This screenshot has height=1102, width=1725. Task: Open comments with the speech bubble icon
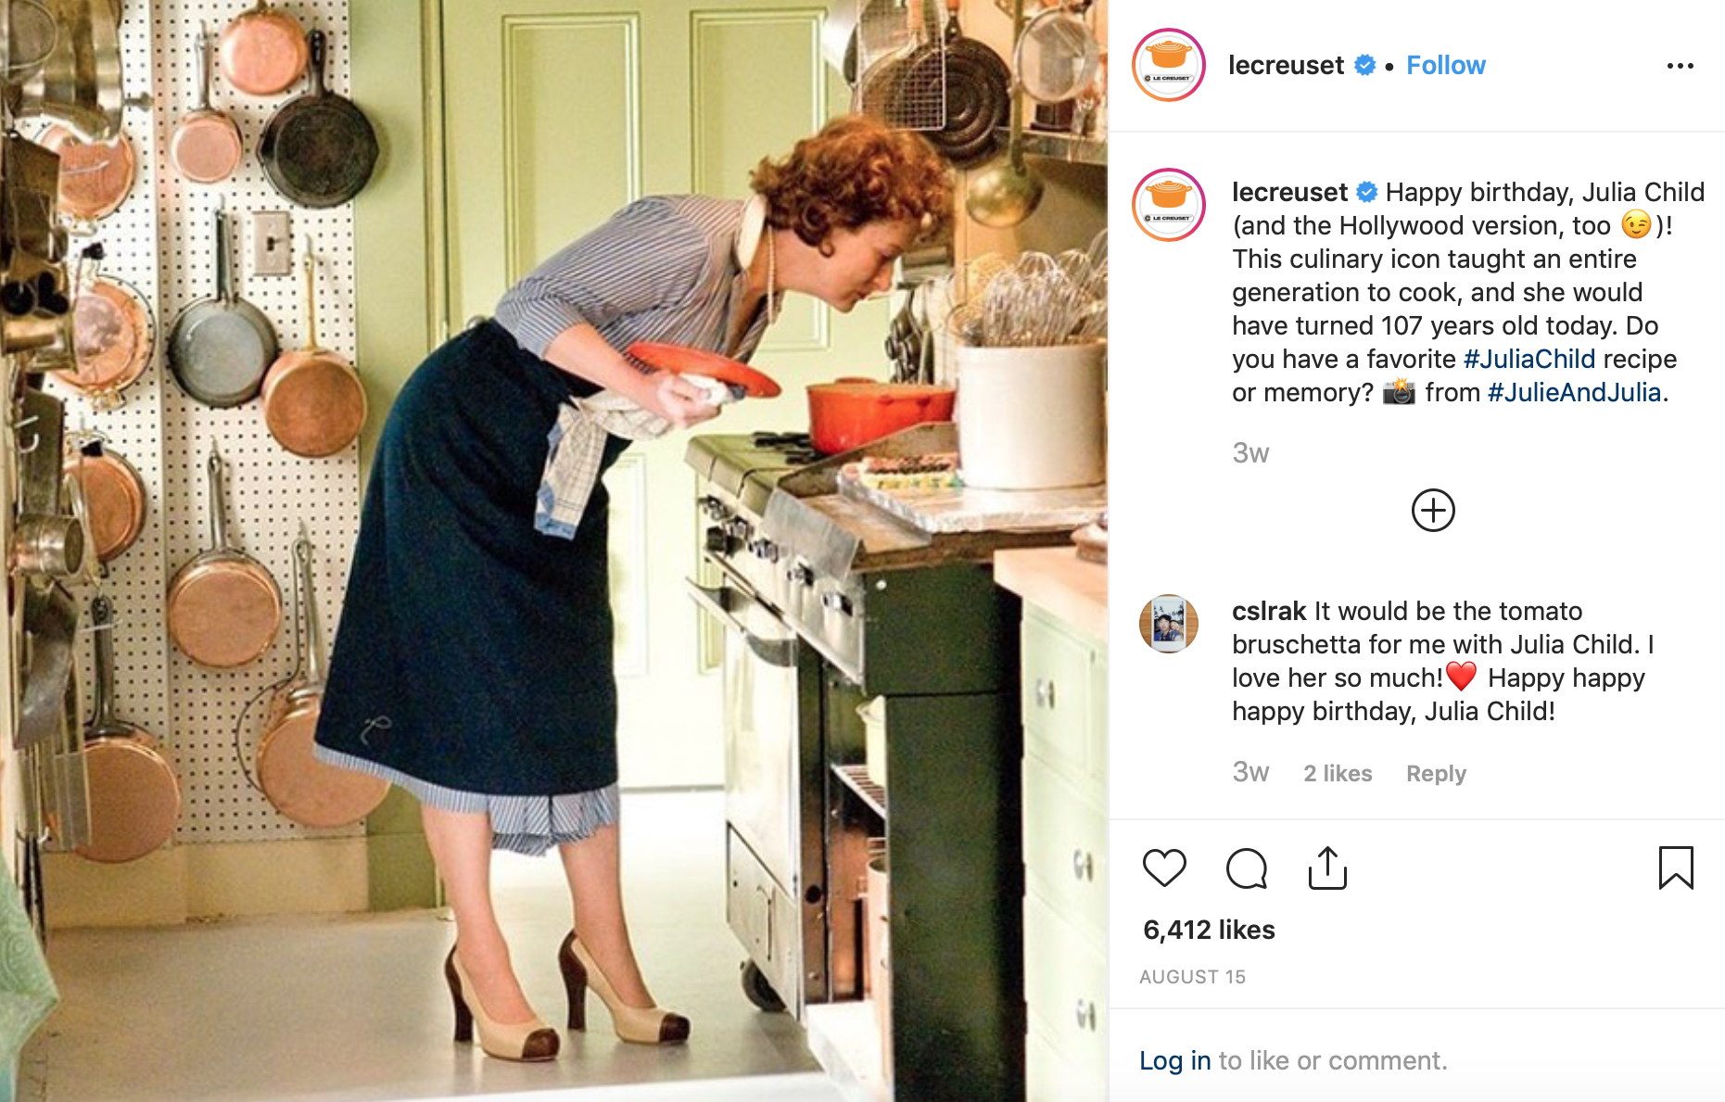[1246, 868]
